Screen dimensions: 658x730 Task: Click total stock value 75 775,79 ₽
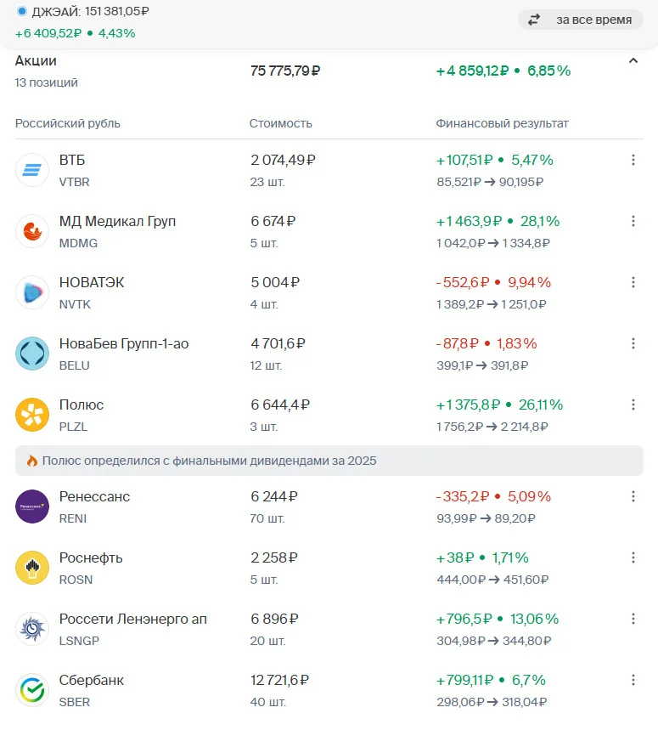(285, 71)
